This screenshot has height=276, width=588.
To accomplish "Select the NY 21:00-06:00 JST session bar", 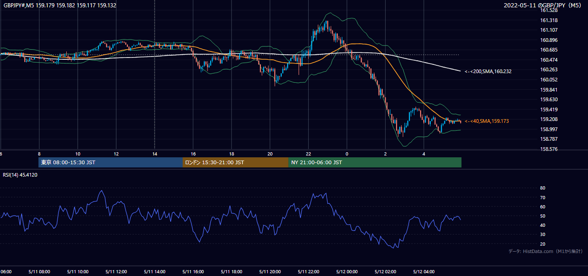I will tap(375, 162).
